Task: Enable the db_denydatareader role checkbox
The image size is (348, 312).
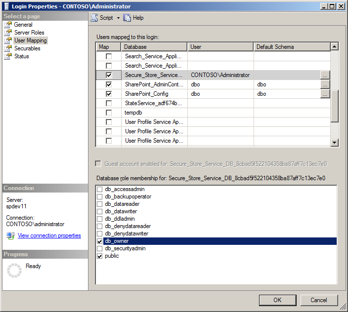Action: click(x=100, y=226)
